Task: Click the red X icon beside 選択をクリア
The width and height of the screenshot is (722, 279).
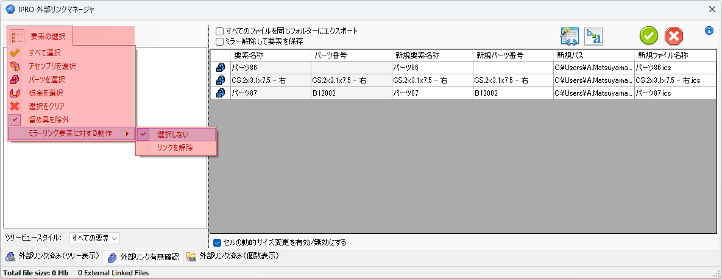Action: point(14,107)
